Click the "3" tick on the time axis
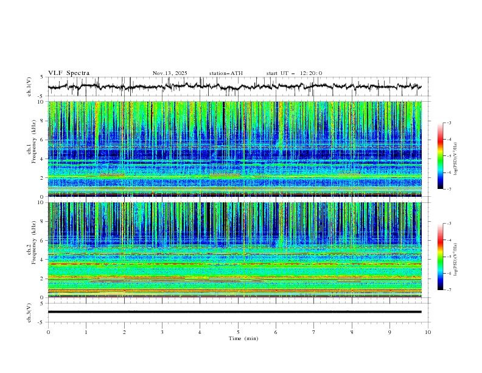This screenshot has width=482, height=373. 162,332
